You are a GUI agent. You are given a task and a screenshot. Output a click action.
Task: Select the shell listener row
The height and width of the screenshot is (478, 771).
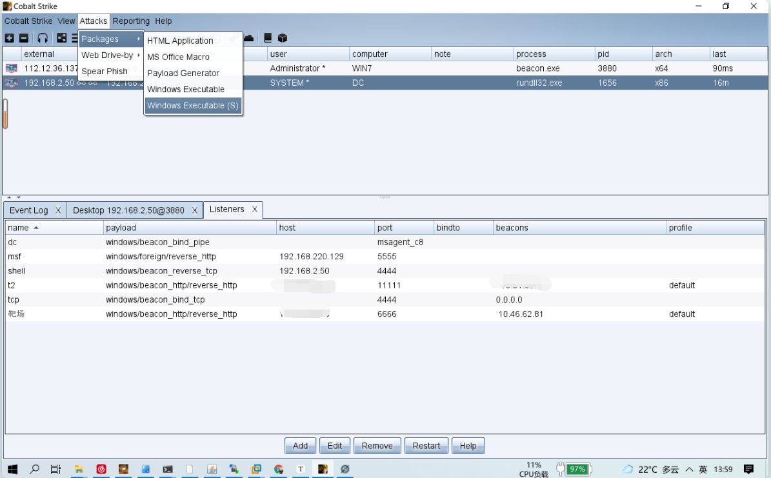coord(385,271)
